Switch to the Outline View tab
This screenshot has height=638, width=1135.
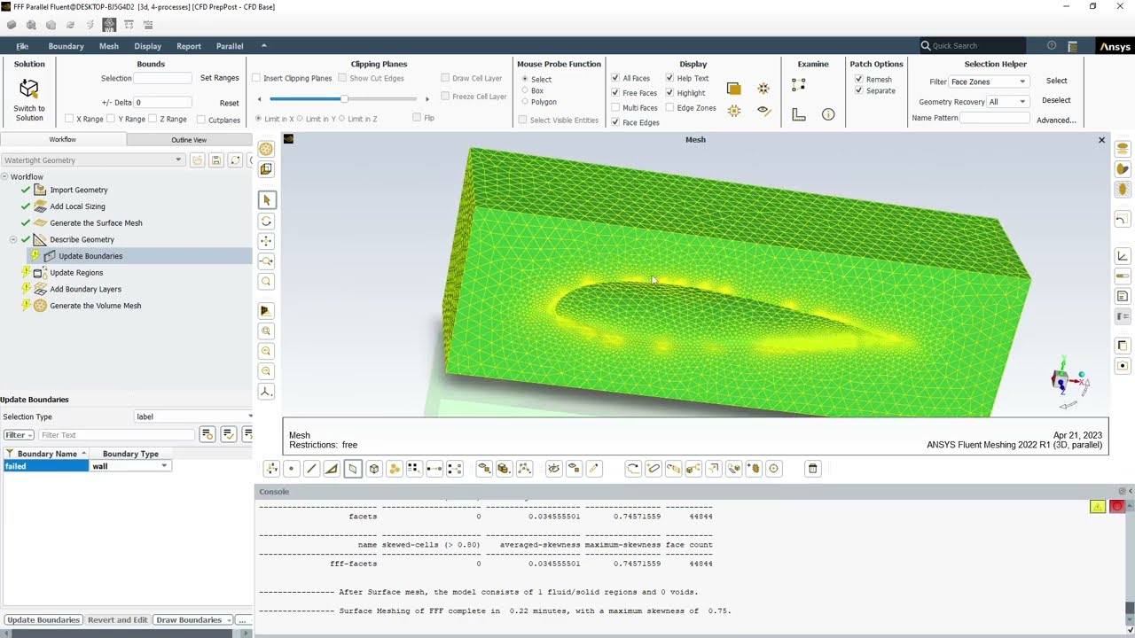pos(189,140)
